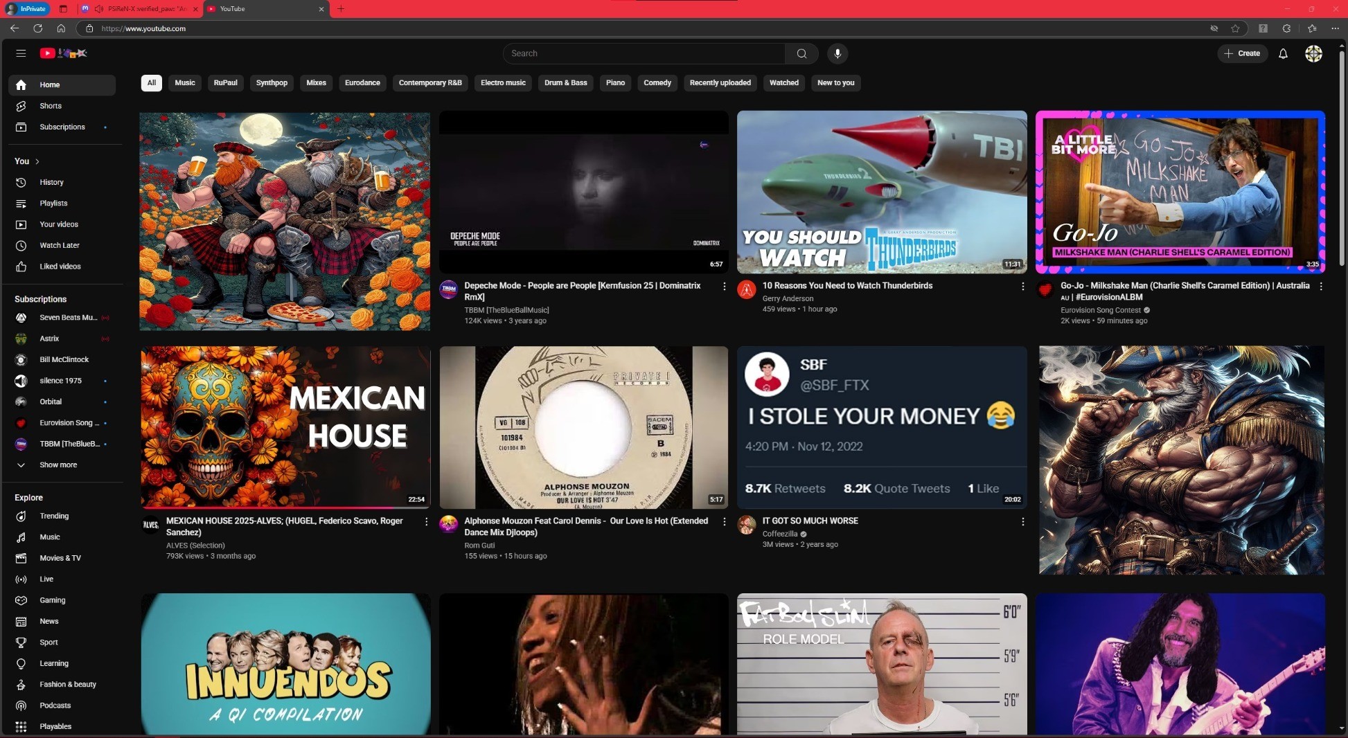Select the RuPaul filter chip
This screenshot has width=1348, height=738.
pyautogui.click(x=225, y=82)
